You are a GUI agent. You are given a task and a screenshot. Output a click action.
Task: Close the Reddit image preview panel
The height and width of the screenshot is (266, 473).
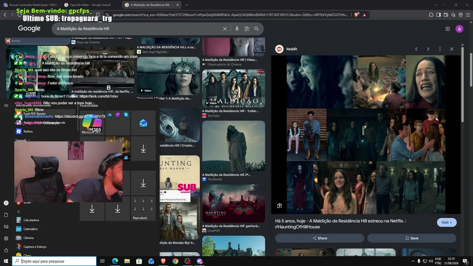coord(452,49)
